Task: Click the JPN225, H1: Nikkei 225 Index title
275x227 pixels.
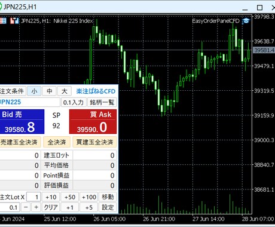Action: point(57,21)
